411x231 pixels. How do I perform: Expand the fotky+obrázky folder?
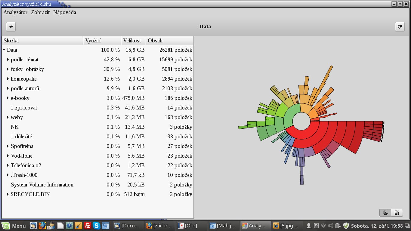point(8,69)
